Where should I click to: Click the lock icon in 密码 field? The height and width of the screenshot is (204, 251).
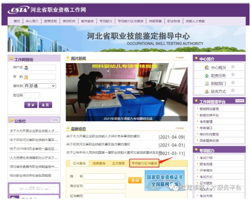[x=26, y=77]
